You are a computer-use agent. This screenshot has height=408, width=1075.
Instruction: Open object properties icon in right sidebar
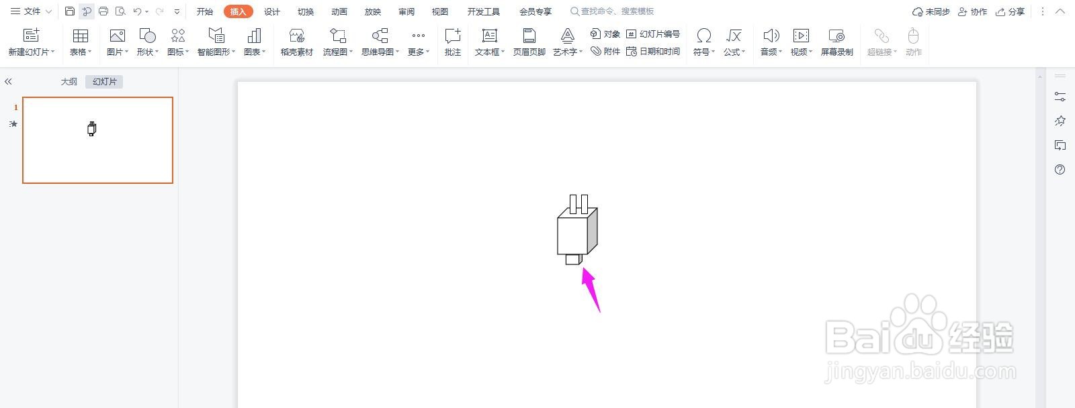pos(1060,97)
